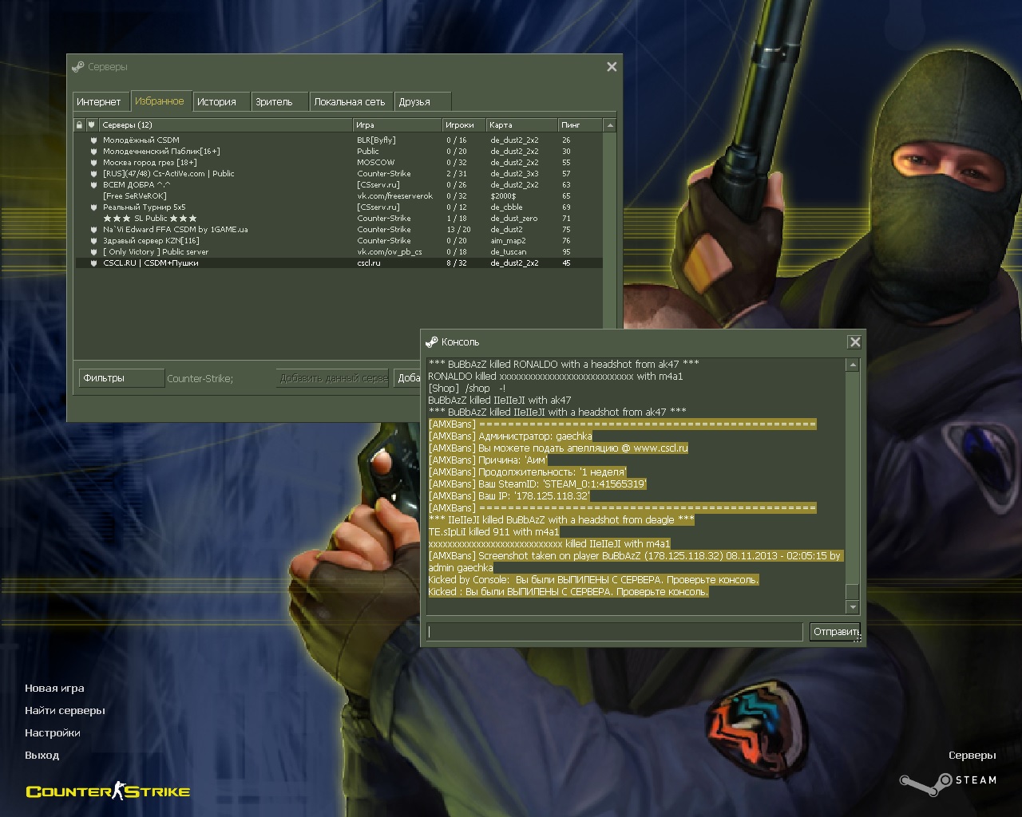Click console line with SteamID STEAM_0:1:41565319
Screen dimensions: 1022x817
coord(537,484)
